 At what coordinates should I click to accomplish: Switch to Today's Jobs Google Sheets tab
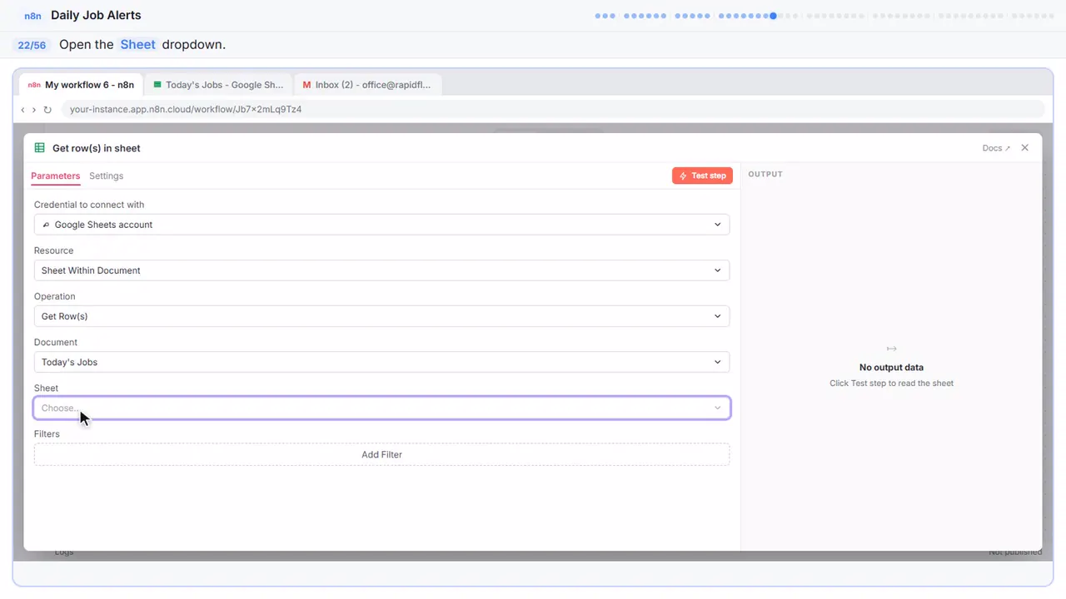point(218,85)
